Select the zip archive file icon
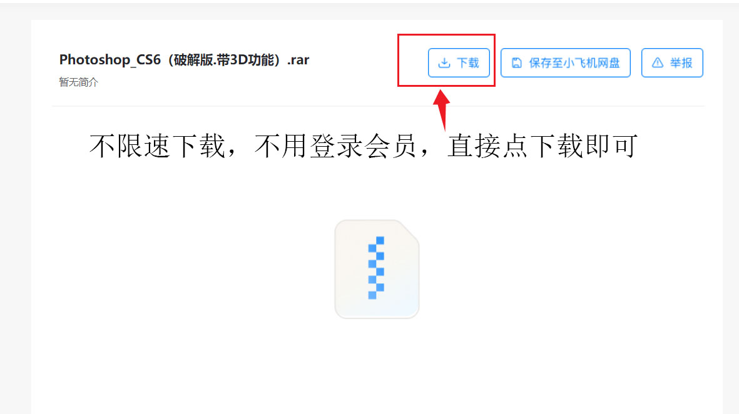 point(377,269)
